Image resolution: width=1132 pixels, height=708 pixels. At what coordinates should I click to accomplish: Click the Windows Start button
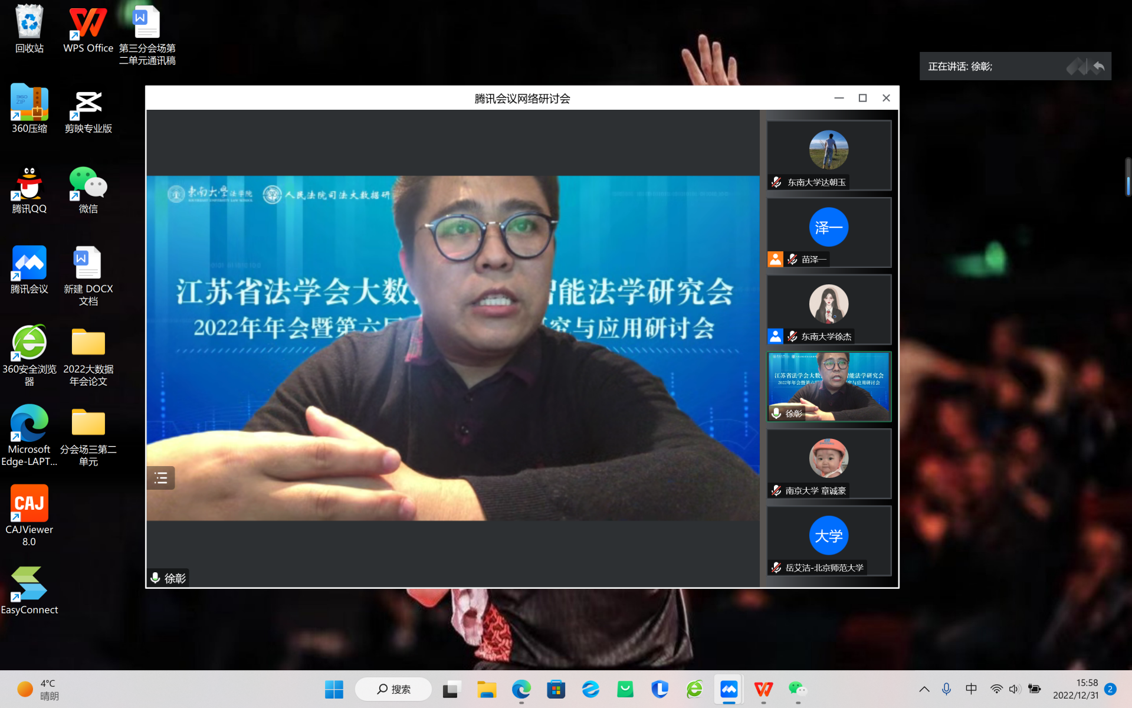[334, 689]
